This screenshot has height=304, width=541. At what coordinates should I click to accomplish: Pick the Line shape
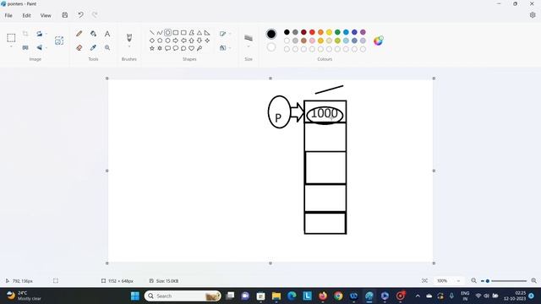click(152, 32)
